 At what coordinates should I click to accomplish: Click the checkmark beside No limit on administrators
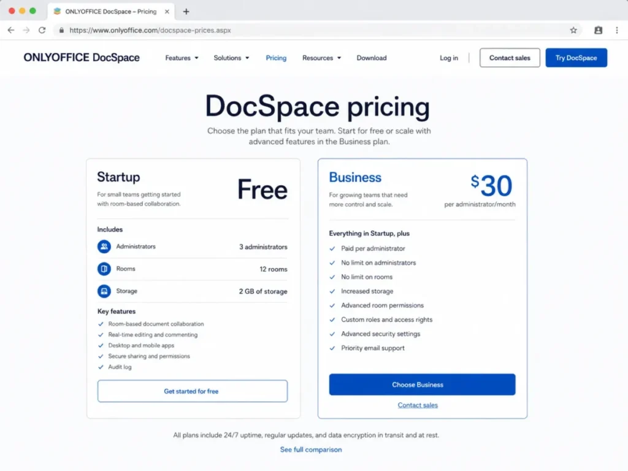click(332, 262)
